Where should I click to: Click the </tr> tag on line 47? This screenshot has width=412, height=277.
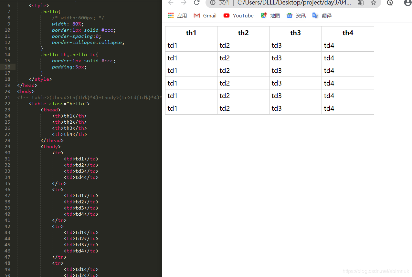click(59, 257)
